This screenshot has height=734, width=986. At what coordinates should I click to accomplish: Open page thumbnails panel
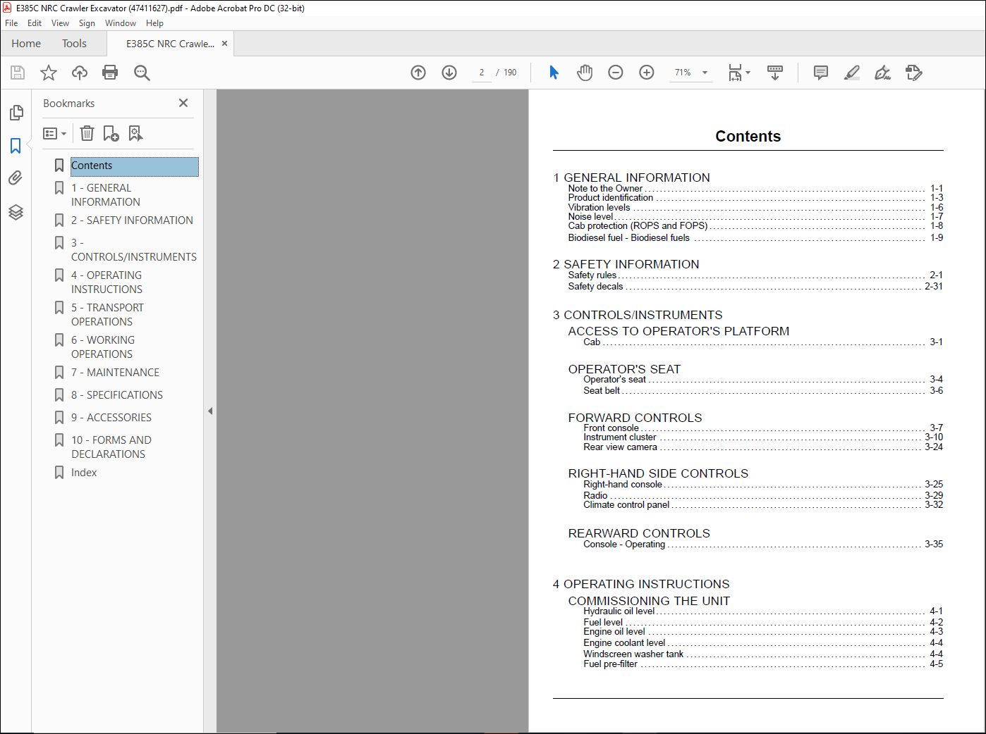16,113
